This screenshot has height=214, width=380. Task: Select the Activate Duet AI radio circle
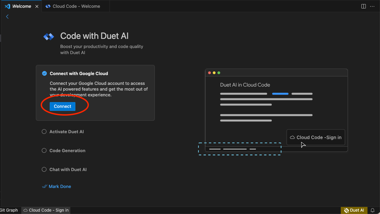[x=44, y=132]
